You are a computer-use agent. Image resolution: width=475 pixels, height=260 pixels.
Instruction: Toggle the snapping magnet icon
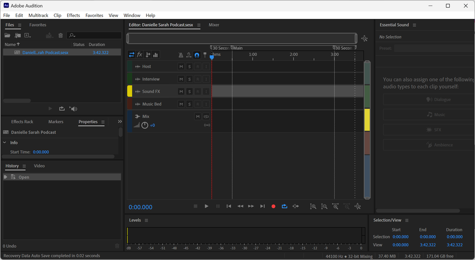[x=196, y=55]
